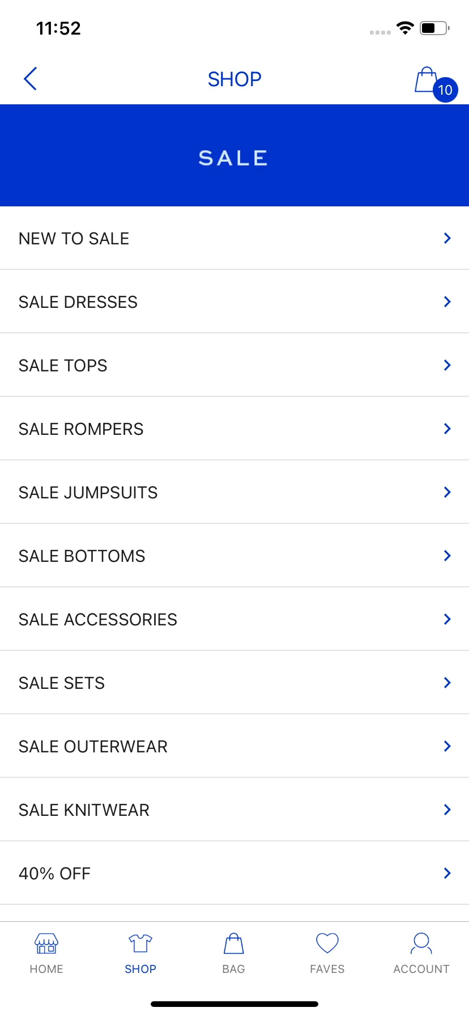Image resolution: width=469 pixels, height=1016 pixels.
Task: Open Sale Knitwear listing
Action: pyautogui.click(x=234, y=810)
